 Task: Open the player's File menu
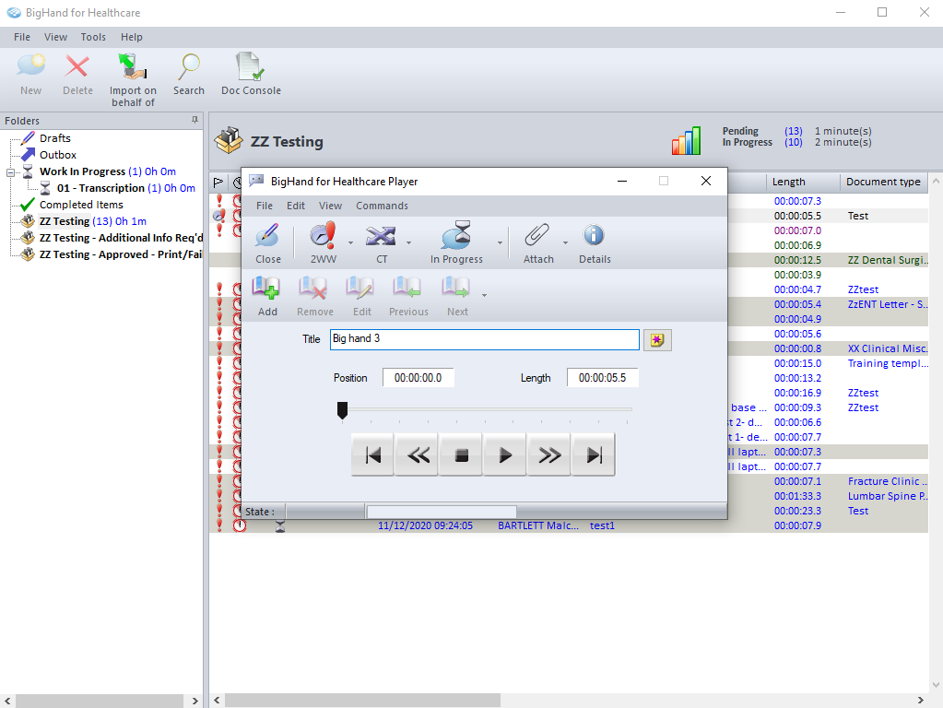point(264,206)
